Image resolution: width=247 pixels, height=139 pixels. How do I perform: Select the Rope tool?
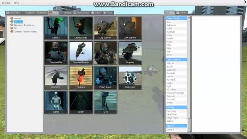tap(176, 45)
